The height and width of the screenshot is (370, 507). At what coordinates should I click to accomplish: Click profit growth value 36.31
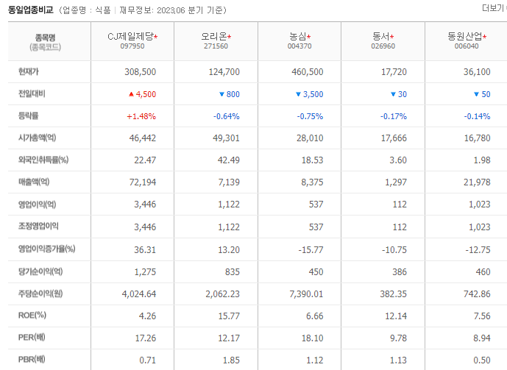click(x=145, y=250)
